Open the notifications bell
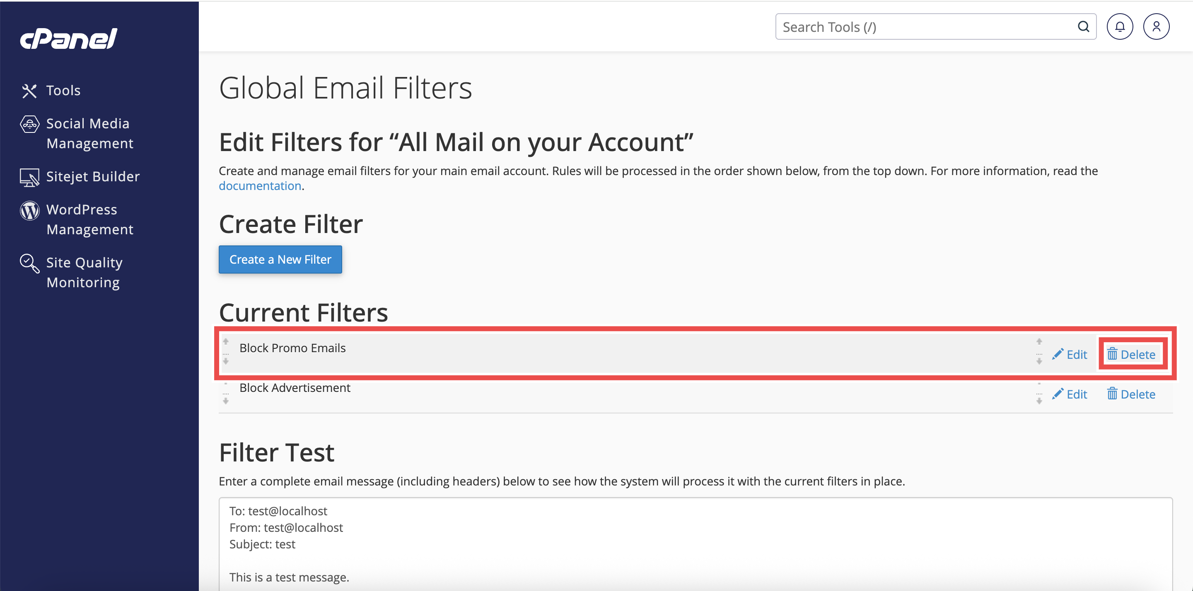 tap(1119, 27)
